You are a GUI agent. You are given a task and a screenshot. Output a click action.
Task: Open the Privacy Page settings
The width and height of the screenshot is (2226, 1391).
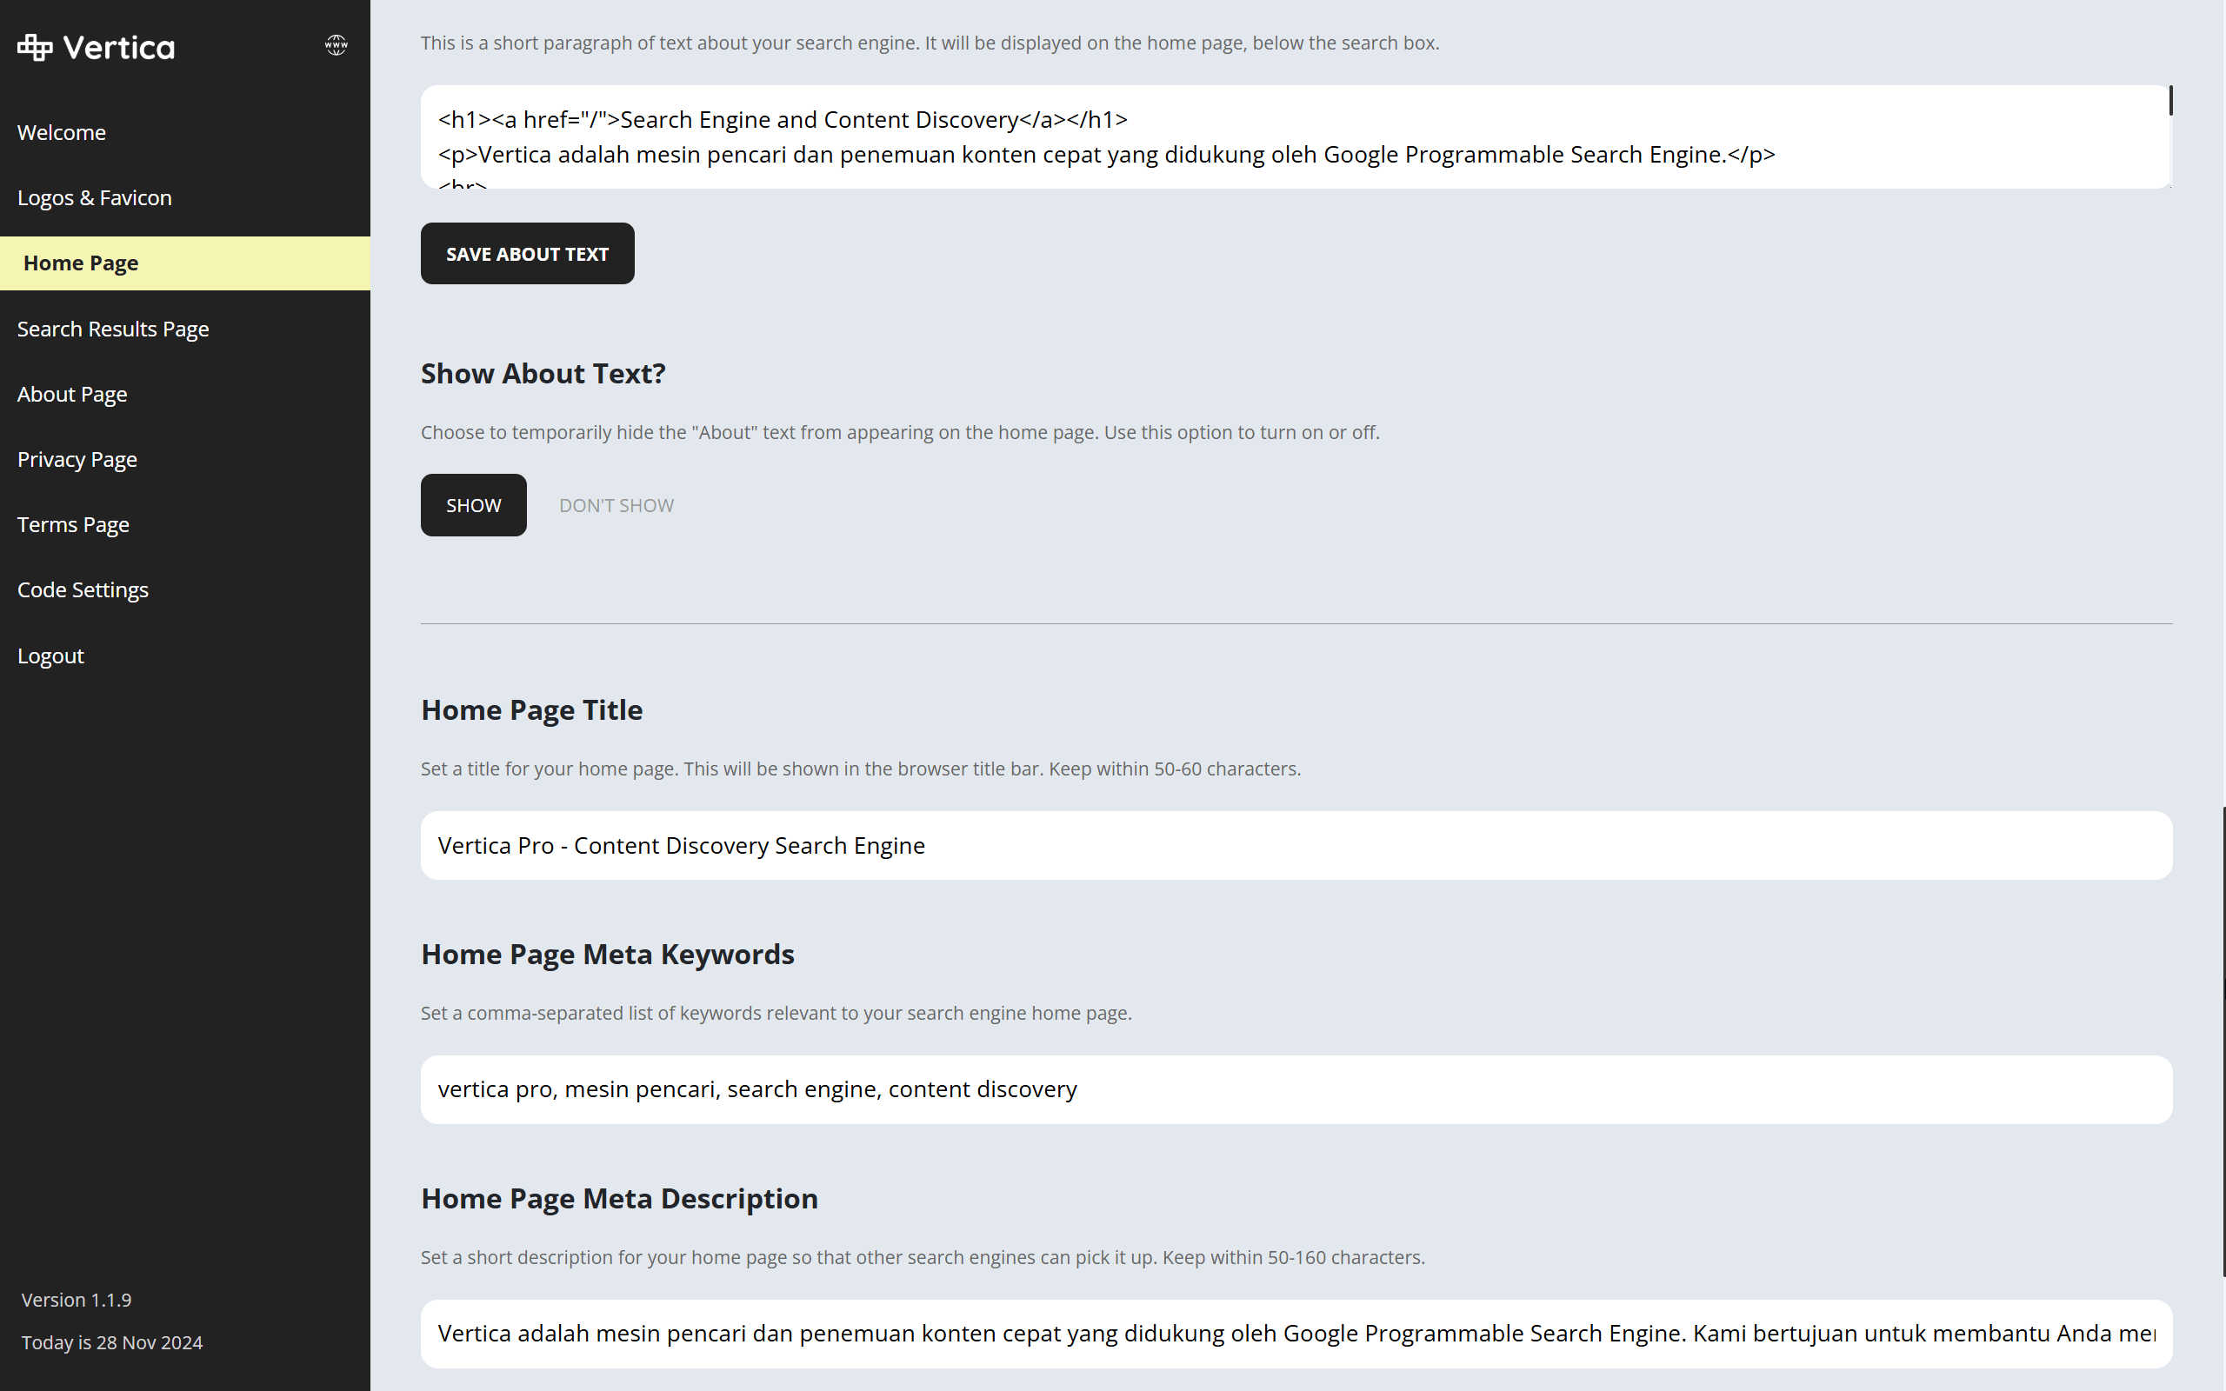click(x=77, y=458)
